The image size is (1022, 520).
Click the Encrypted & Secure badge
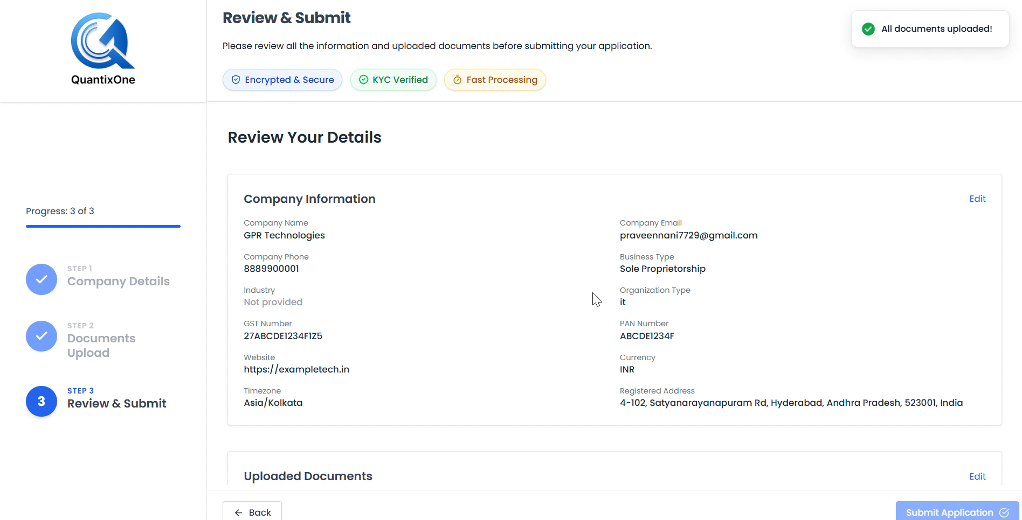click(x=282, y=80)
